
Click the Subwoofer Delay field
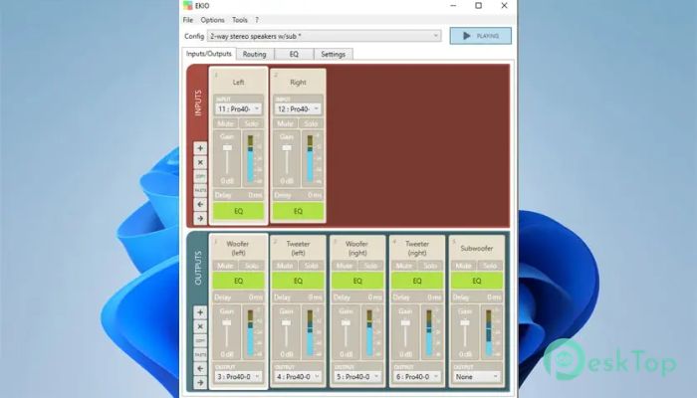(x=477, y=298)
